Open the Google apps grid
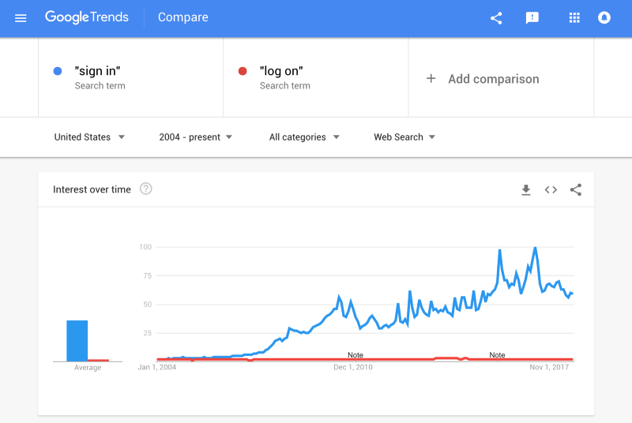This screenshot has height=423, width=632. 574,17
